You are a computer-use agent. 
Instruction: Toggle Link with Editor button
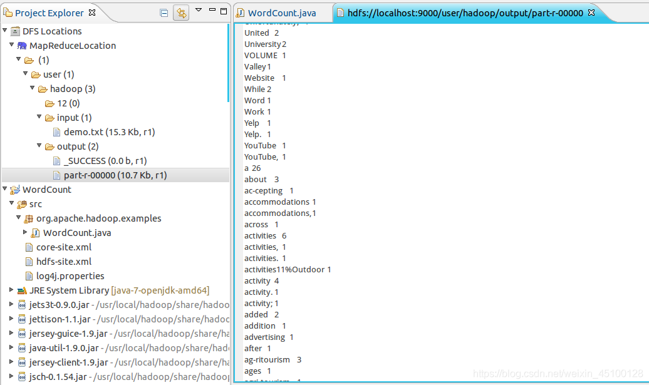pos(181,13)
